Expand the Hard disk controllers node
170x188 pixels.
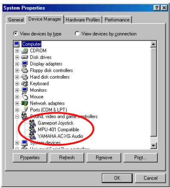17,77
